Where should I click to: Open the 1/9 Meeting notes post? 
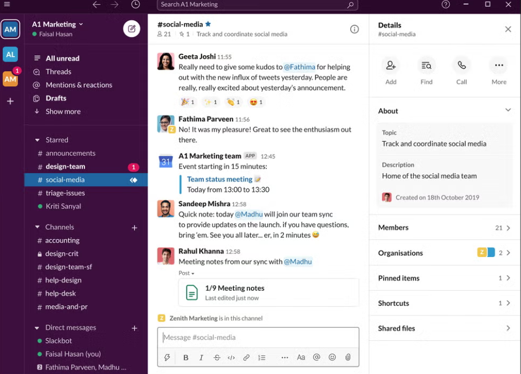coord(269,293)
